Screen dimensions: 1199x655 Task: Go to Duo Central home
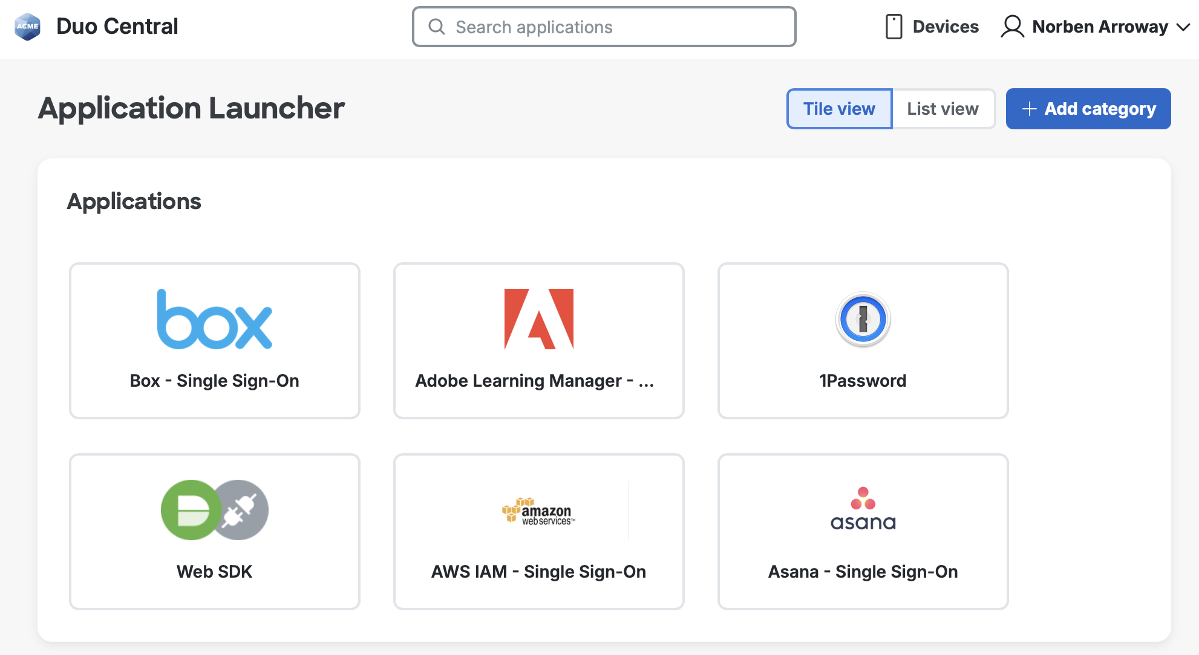tap(117, 27)
